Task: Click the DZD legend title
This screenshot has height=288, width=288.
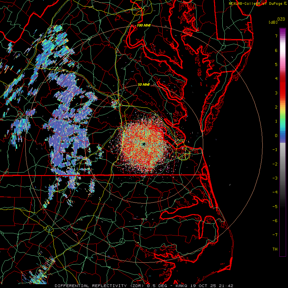Action: click(281, 19)
